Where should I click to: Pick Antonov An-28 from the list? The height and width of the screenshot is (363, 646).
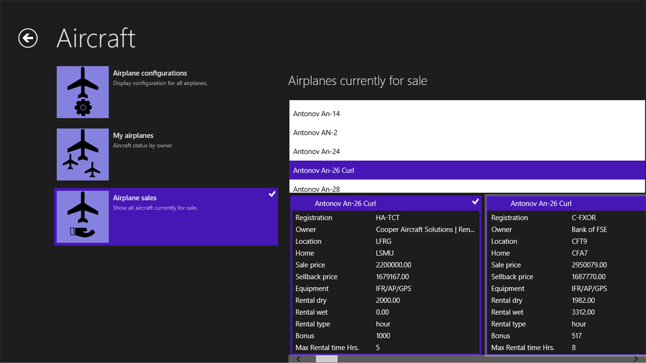point(316,189)
